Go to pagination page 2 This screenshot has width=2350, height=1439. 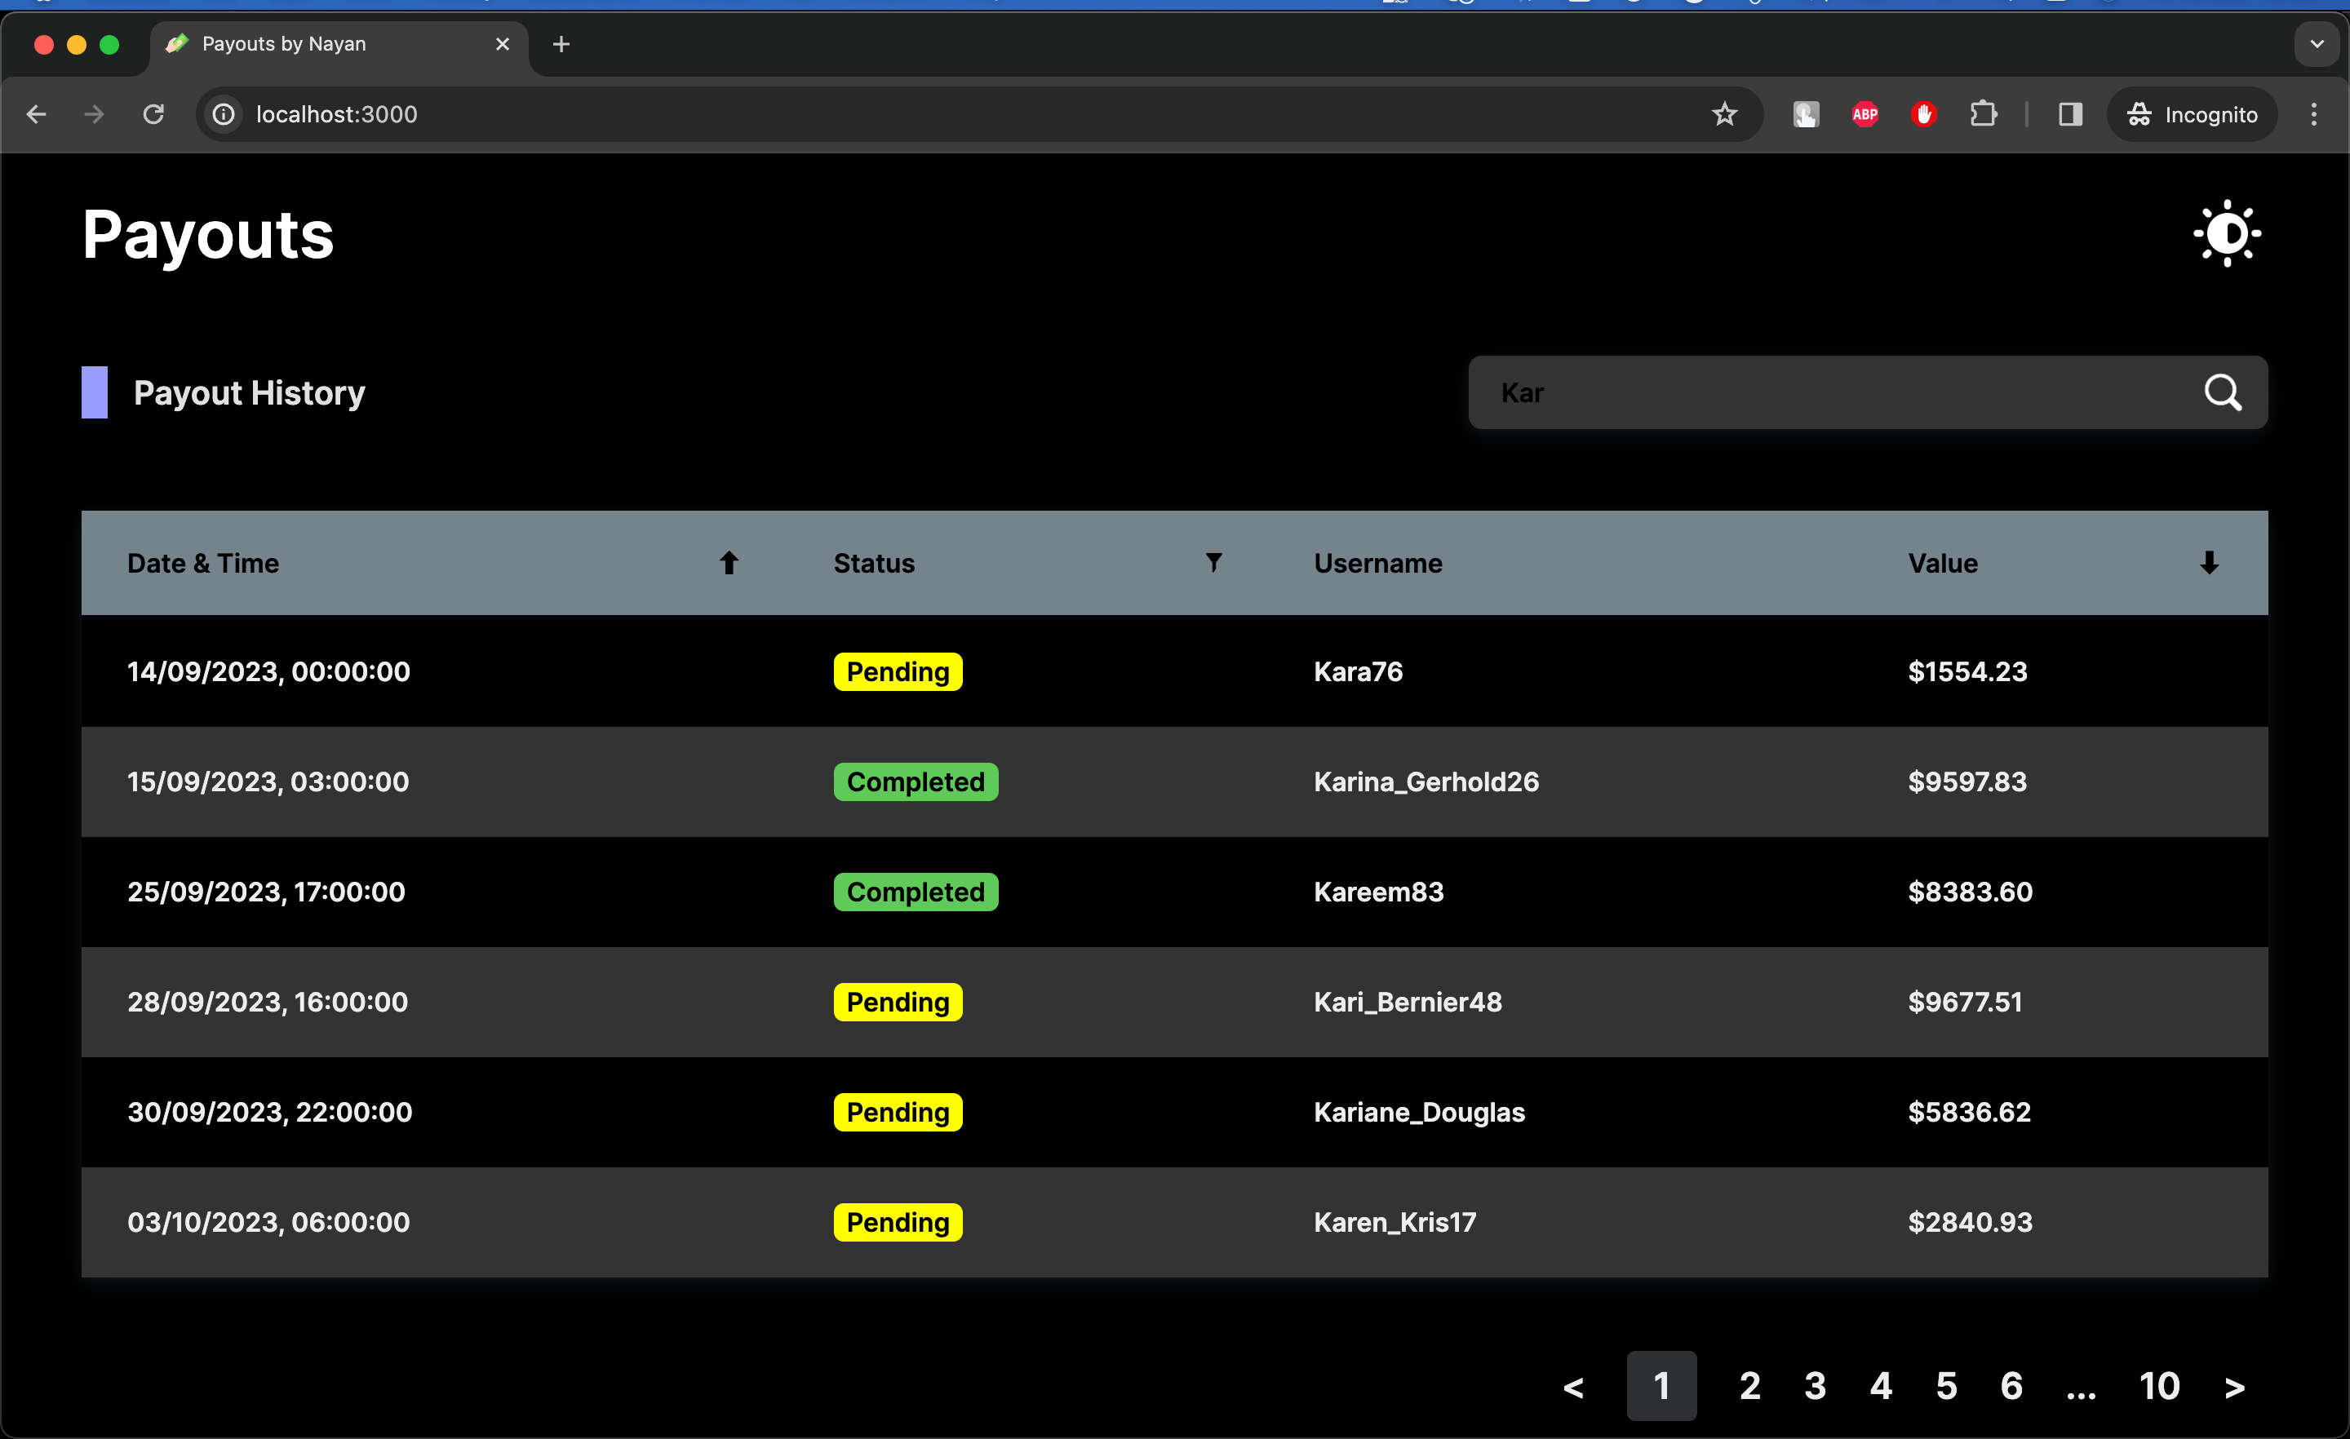1749,1384
